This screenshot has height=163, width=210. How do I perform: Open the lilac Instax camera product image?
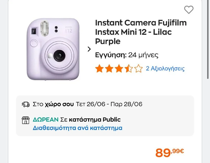[53, 49]
